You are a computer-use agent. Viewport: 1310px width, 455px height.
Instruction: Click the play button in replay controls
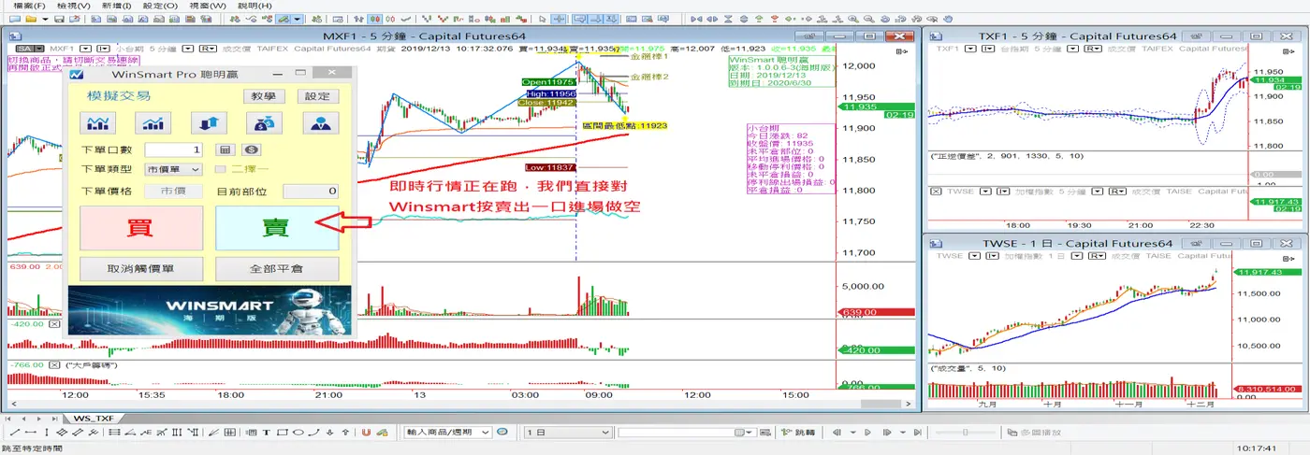867,433
